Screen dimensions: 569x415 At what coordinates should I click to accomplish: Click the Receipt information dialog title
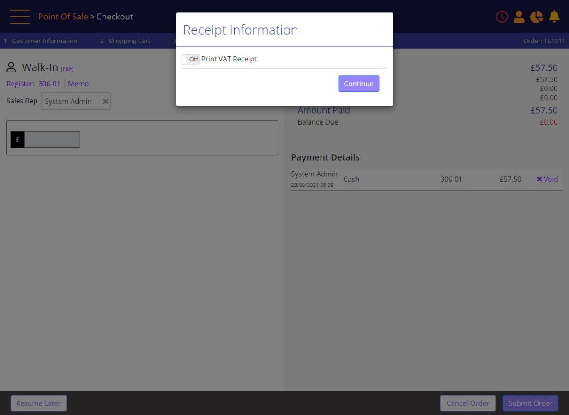click(x=241, y=30)
